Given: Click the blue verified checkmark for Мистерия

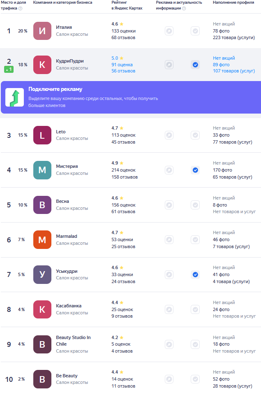Looking at the screenshot, I should 195,170.
